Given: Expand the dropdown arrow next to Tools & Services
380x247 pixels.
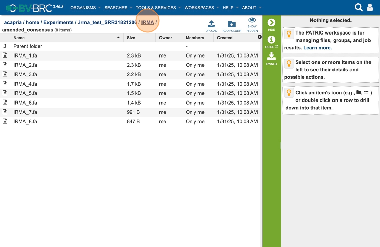Looking at the screenshot, I should [179, 8].
